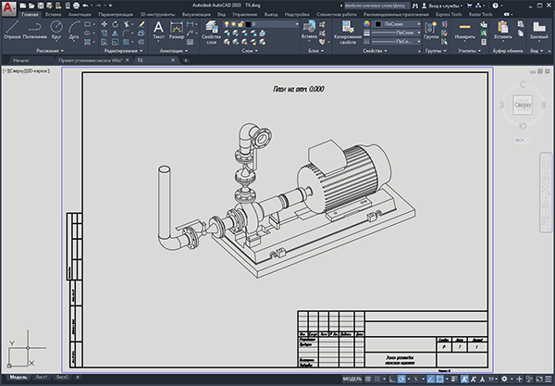
Task: Click the Сверху face of ViewCube
Action: tap(523, 105)
